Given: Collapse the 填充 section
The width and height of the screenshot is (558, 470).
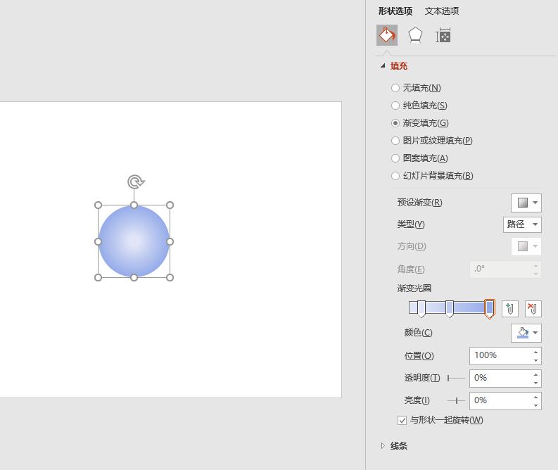Looking at the screenshot, I should click(383, 66).
